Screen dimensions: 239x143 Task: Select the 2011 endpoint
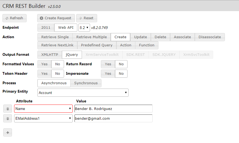(46, 28)
